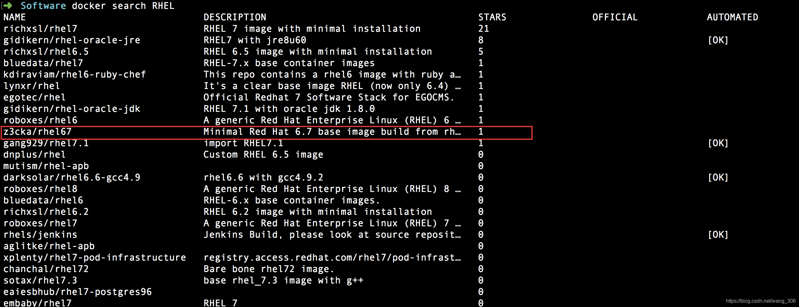Click the [OK] automated flag for gidikern/rhel-oracle-jre
This screenshot has height=307, width=799.
coord(718,40)
